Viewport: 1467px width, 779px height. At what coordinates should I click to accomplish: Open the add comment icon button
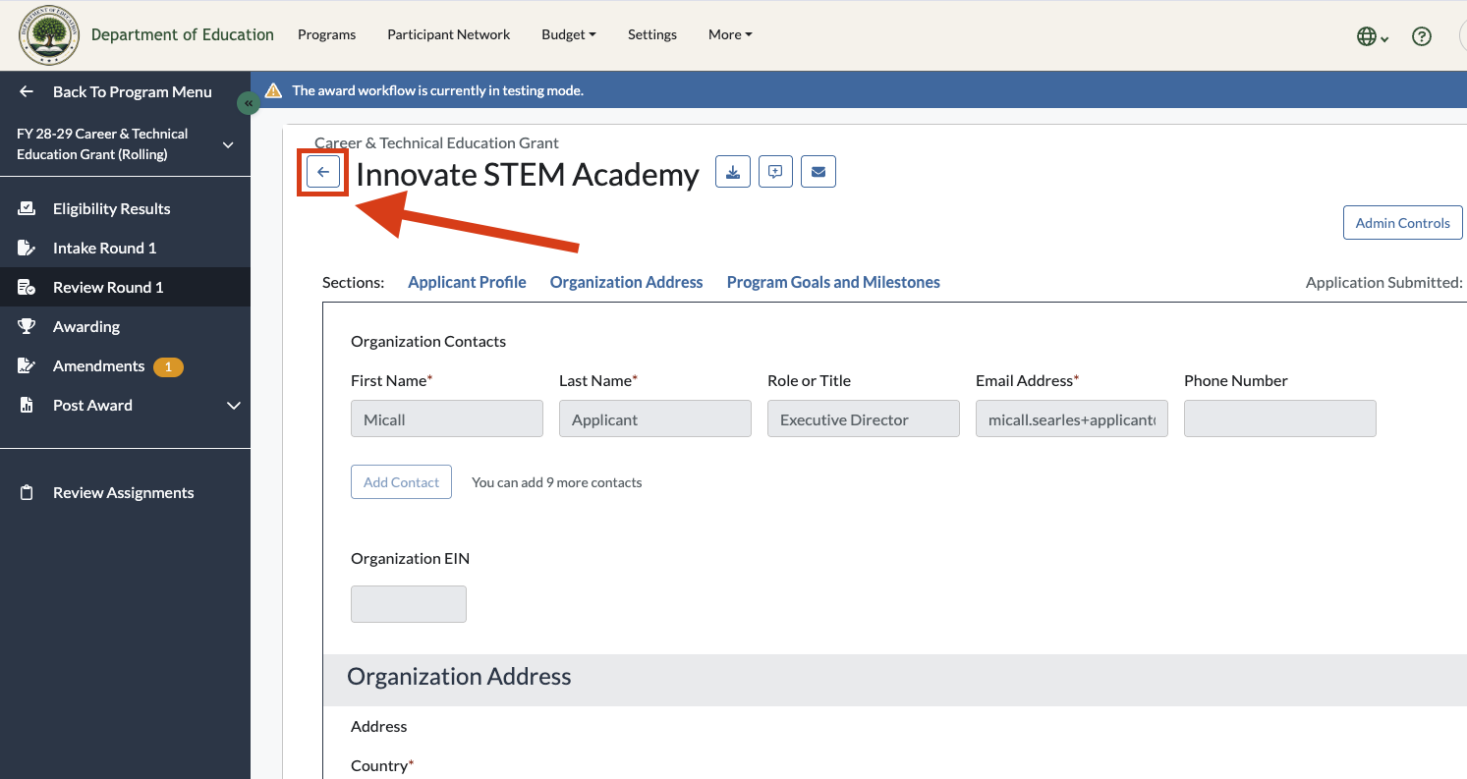(x=775, y=172)
